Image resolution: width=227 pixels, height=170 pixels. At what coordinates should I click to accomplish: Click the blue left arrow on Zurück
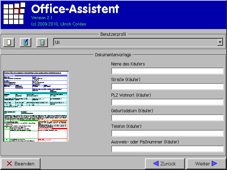click(156, 164)
